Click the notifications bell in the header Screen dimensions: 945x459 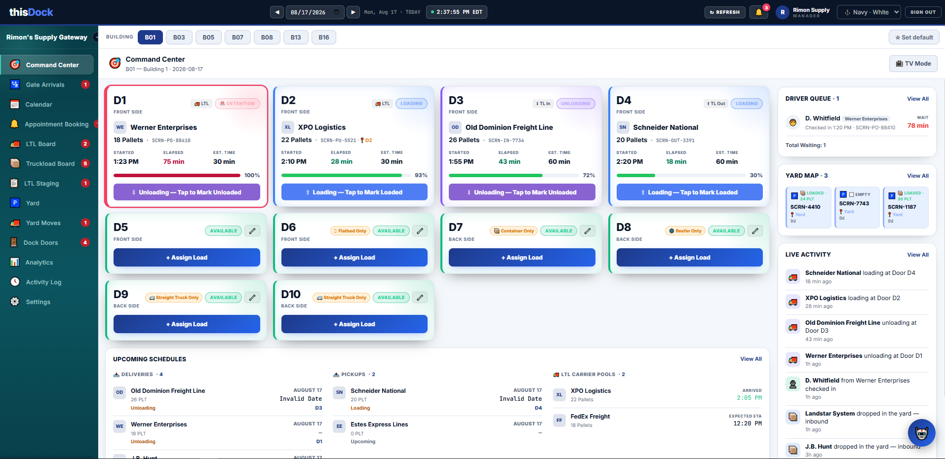click(759, 12)
